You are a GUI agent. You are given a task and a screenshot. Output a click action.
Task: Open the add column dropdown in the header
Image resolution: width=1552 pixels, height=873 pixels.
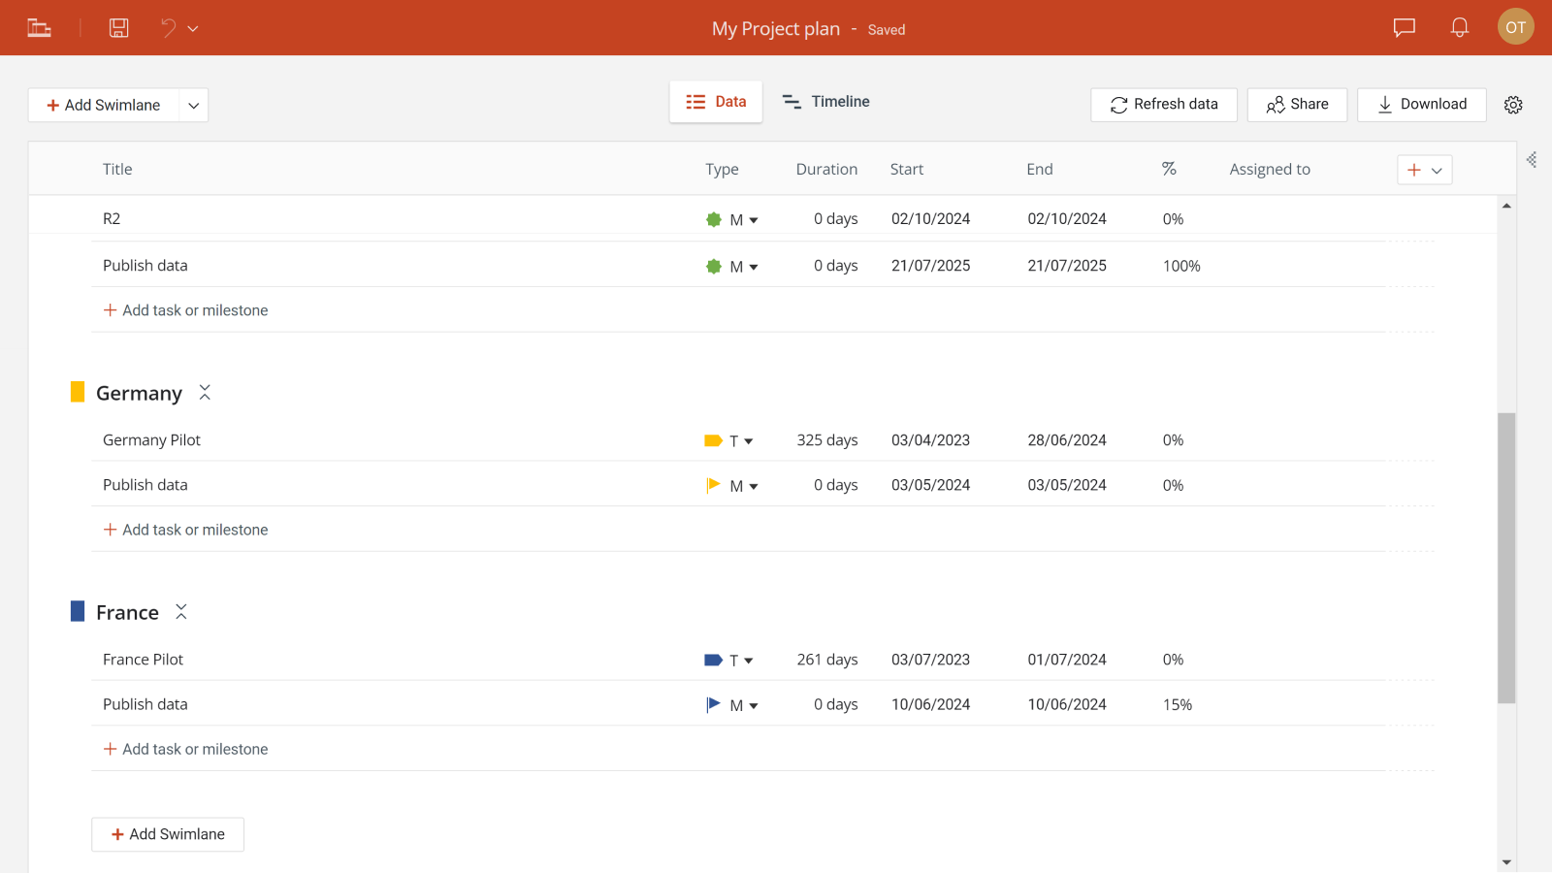tap(1436, 169)
